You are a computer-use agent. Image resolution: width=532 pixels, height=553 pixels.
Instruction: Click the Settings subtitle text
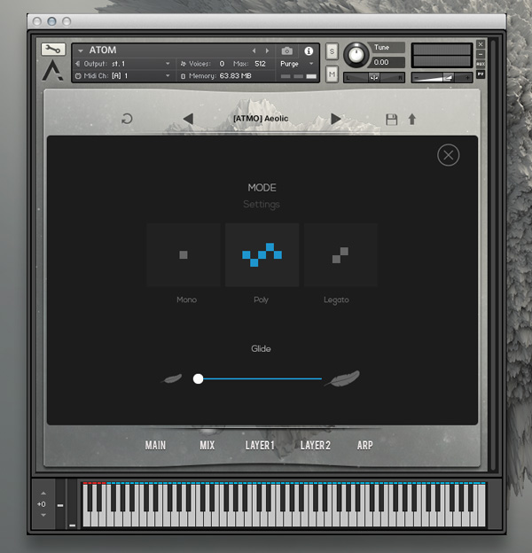pos(262,204)
